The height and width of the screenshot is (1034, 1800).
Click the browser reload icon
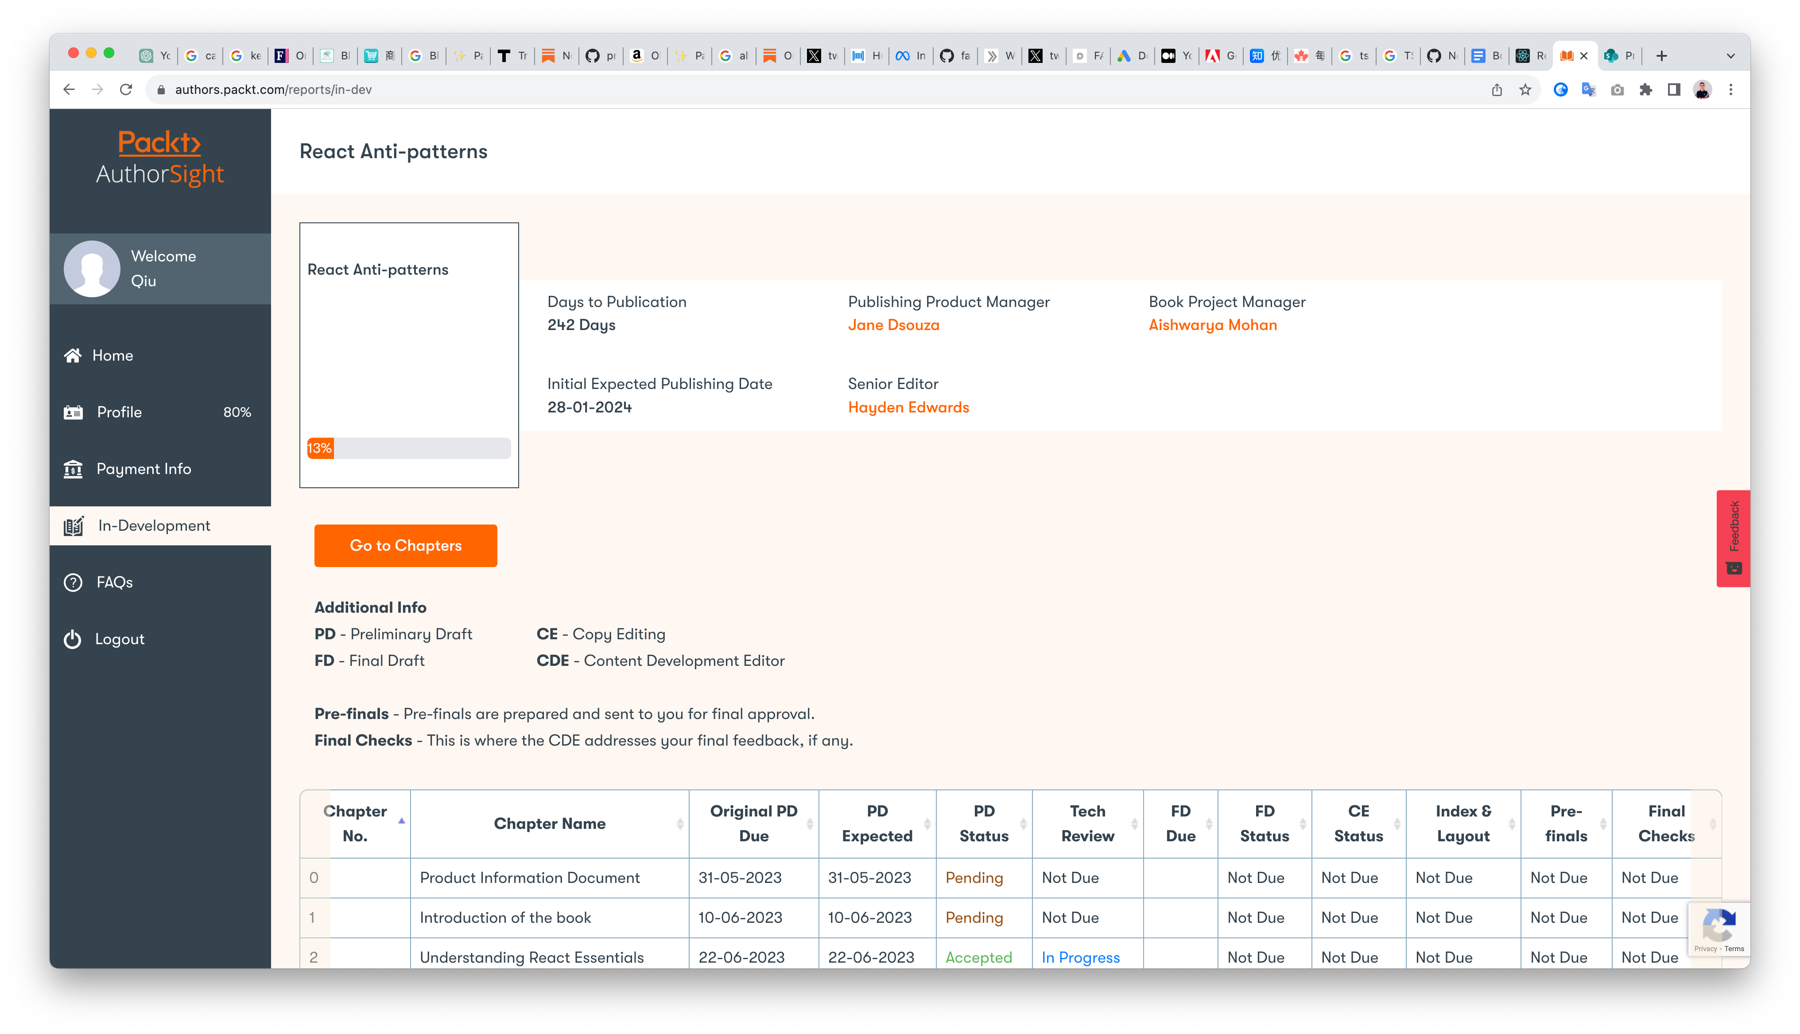point(126,89)
